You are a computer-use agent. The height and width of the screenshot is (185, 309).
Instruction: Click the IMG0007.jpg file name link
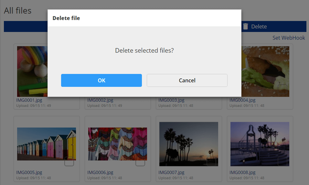click(171, 172)
